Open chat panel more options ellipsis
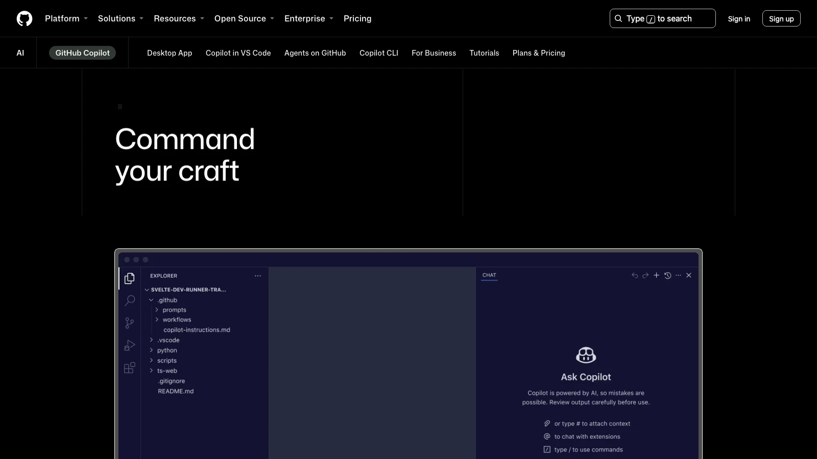 point(678,275)
